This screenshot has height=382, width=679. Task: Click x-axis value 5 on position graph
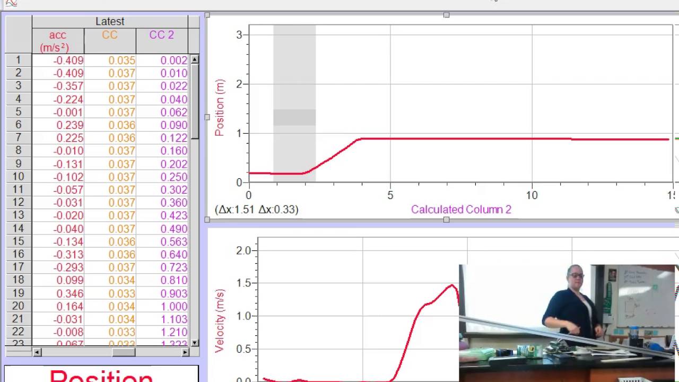390,195
